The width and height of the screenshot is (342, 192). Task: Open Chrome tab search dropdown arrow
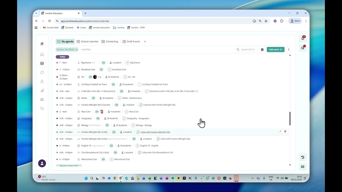36,13
